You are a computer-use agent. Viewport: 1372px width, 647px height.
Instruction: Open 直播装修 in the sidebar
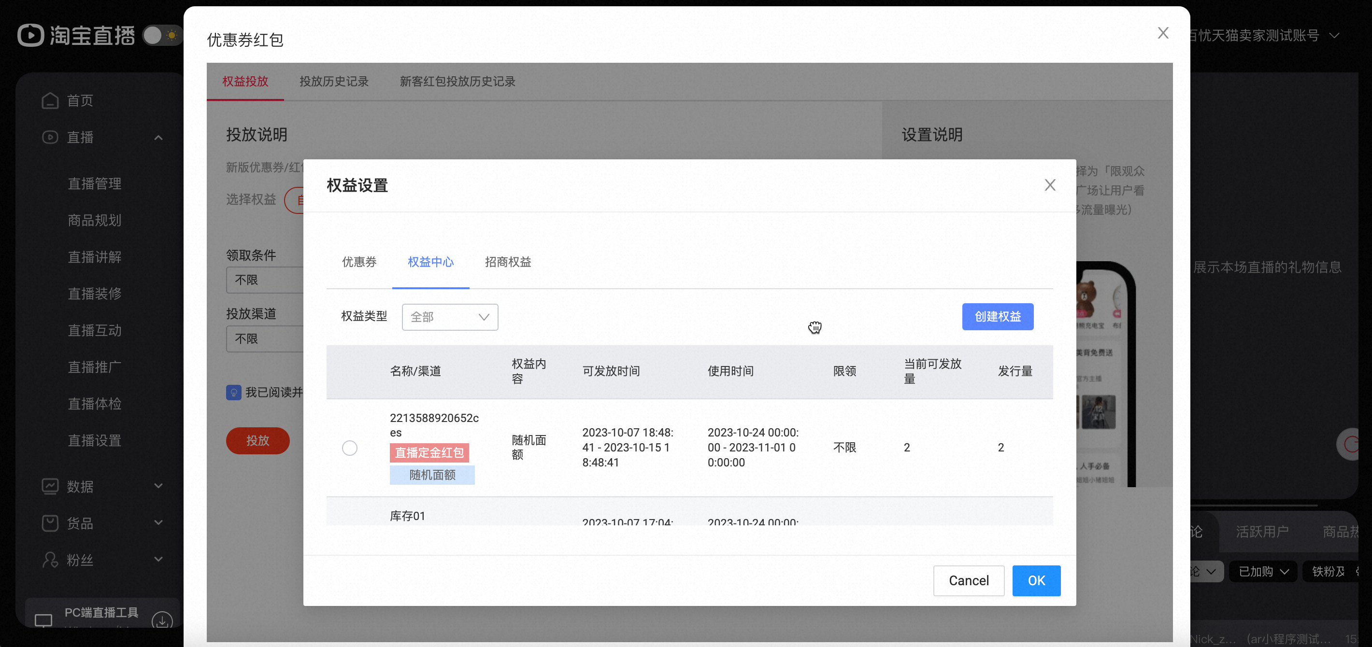(95, 294)
